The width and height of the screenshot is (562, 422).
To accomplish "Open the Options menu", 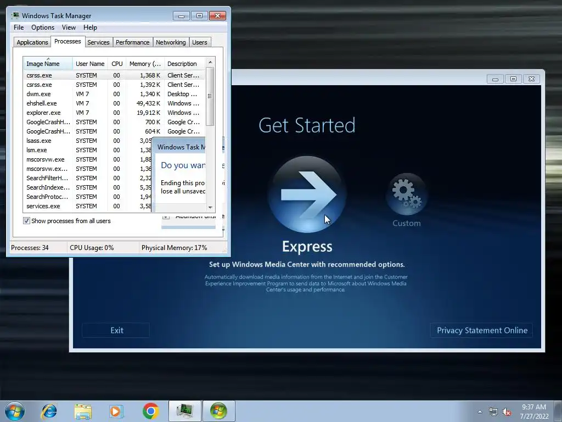I will [43, 27].
